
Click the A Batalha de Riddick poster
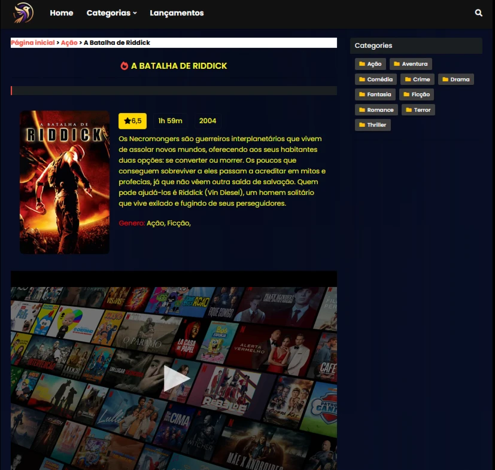pyautogui.click(x=65, y=182)
